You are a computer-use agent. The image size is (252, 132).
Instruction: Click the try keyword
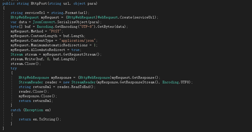pos(14,69)
